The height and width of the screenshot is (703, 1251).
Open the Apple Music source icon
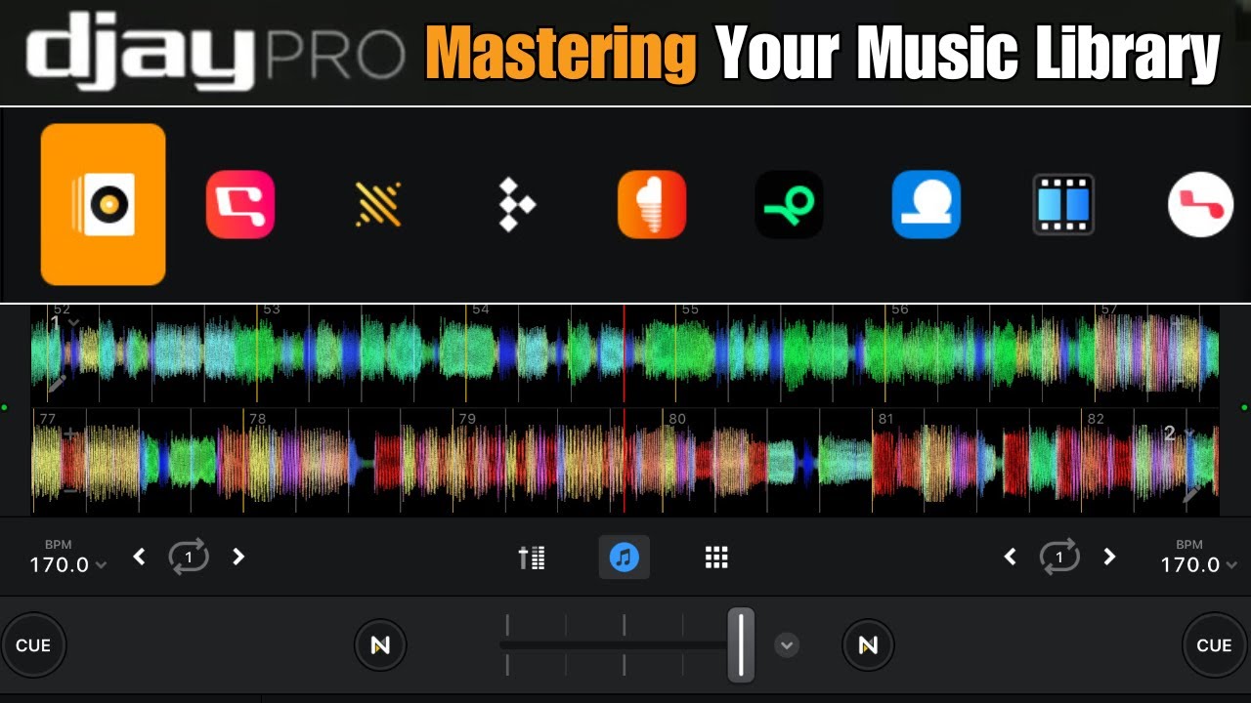click(x=240, y=205)
